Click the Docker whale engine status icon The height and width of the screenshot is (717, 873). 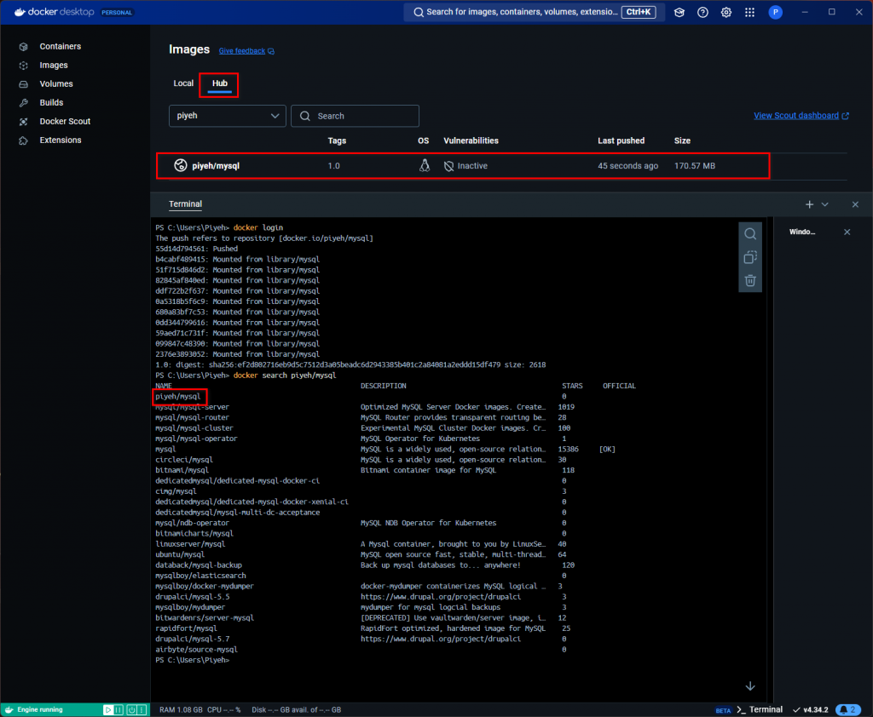click(x=9, y=710)
